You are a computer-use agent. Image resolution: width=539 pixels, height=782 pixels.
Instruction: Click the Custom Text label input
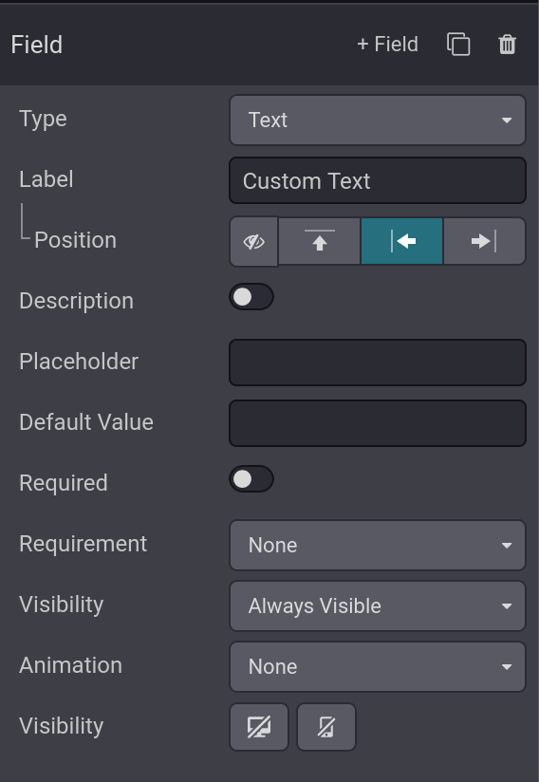point(378,180)
